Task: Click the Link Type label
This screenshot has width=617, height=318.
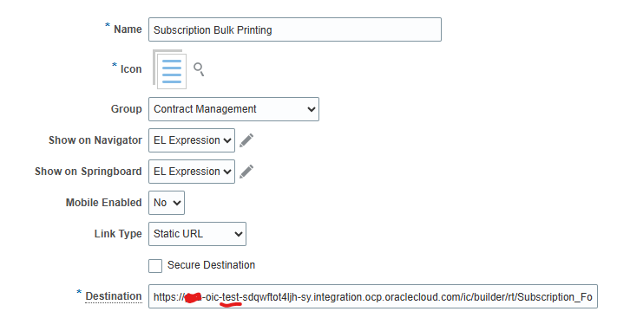Action: click(118, 233)
